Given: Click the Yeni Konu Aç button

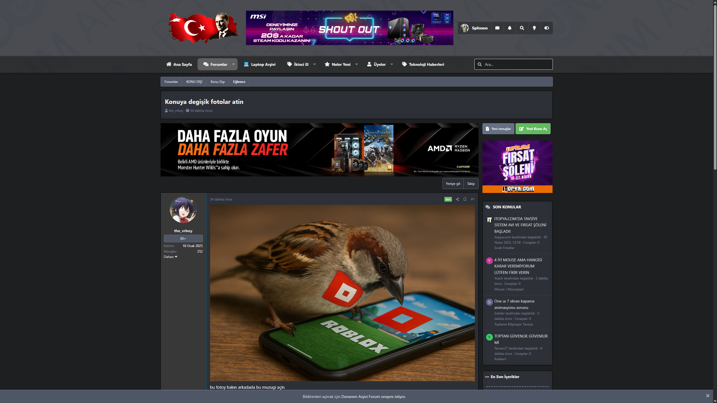Looking at the screenshot, I should [533, 129].
